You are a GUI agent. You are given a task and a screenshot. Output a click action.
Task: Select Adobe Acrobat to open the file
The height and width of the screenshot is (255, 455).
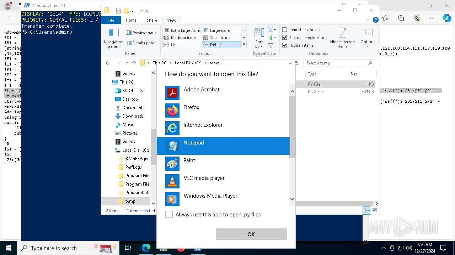pyautogui.click(x=223, y=93)
